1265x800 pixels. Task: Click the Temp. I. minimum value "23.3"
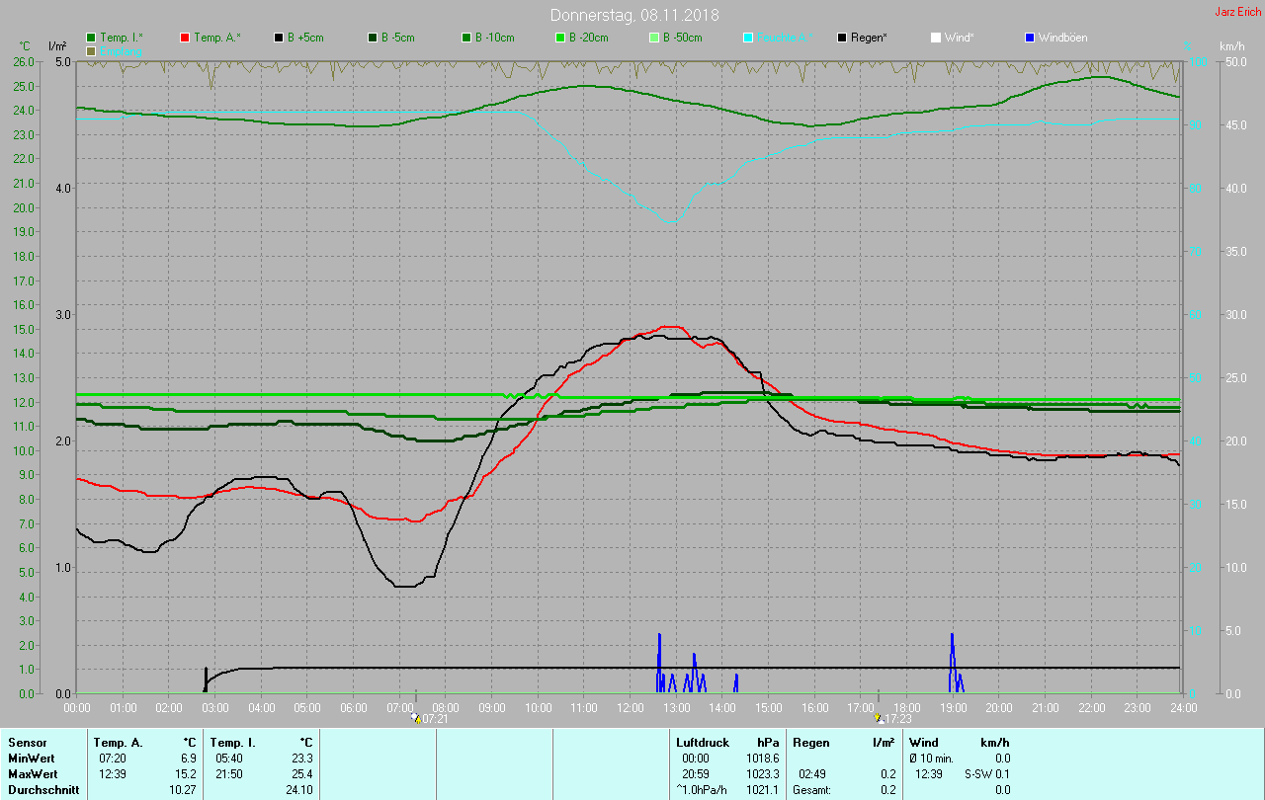click(302, 758)
